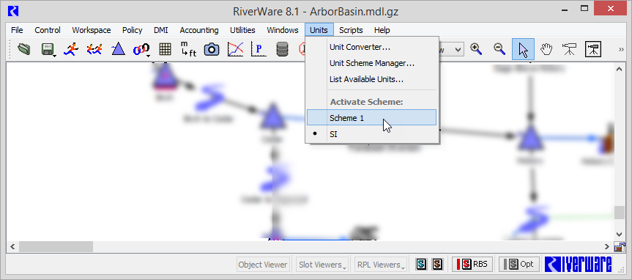Toggle the arrow selection pointer tool
This screenshot has height=280, width=632.
[523, 49]
